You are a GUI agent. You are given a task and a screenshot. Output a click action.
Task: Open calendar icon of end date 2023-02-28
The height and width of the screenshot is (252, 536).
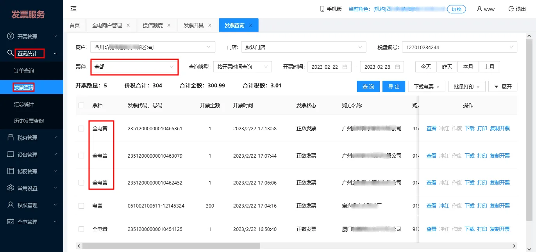tap(397, 67)
